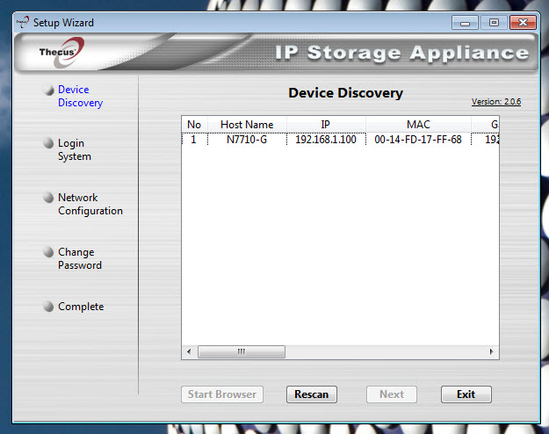Select the N7710-G host name cell

click(x=247, y=140)
